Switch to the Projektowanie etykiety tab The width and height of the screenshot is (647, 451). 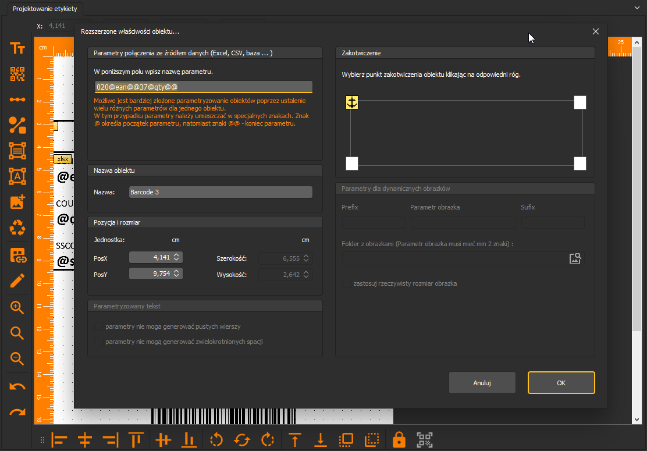(x=45, y=9)
